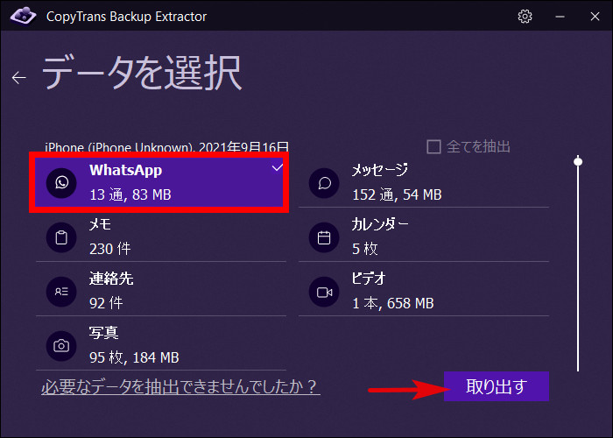Click the メッセージ speech bubble icon

coord(324,182)
